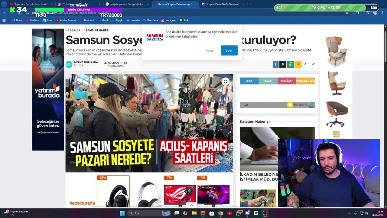Open Chrome three-dot menu
This screenshot has width=387, height=218.
click(x=383, y=13)
